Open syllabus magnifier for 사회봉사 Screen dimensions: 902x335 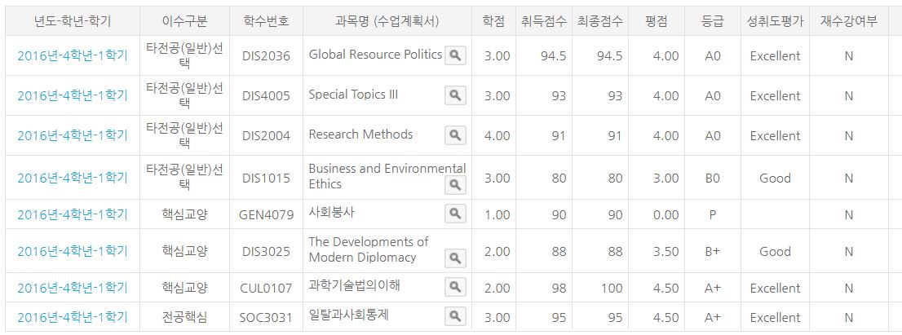[455, 214]
